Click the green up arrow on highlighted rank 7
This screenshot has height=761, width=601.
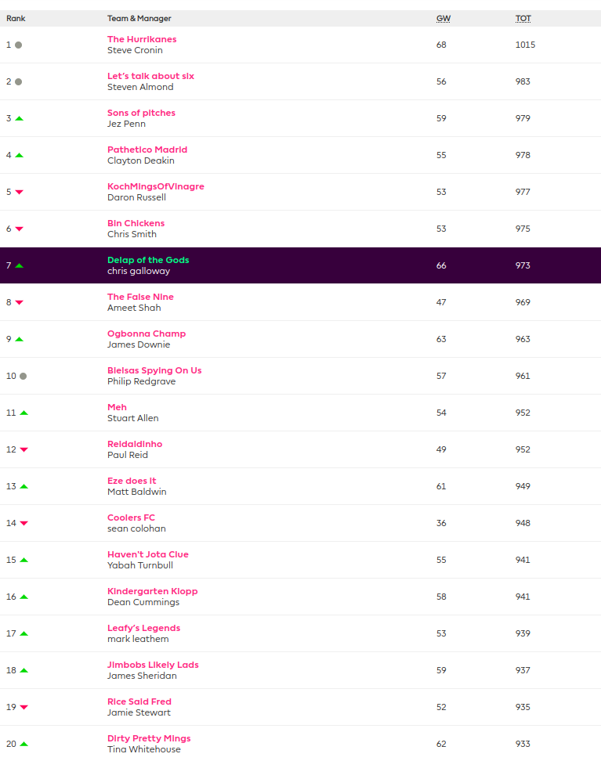19,265
